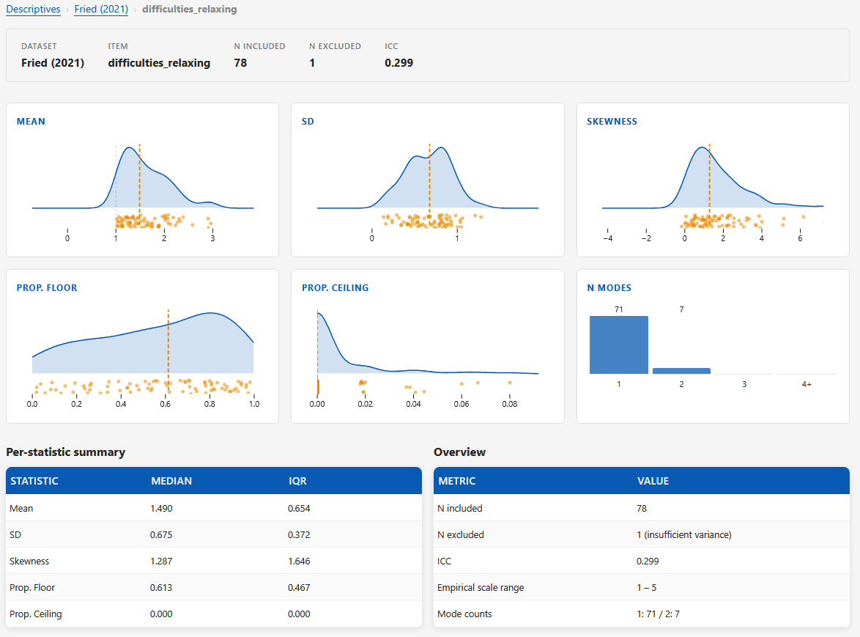Click the value 1 (insufficient variance)
This screenshot has width=860, height=637.
684,535
